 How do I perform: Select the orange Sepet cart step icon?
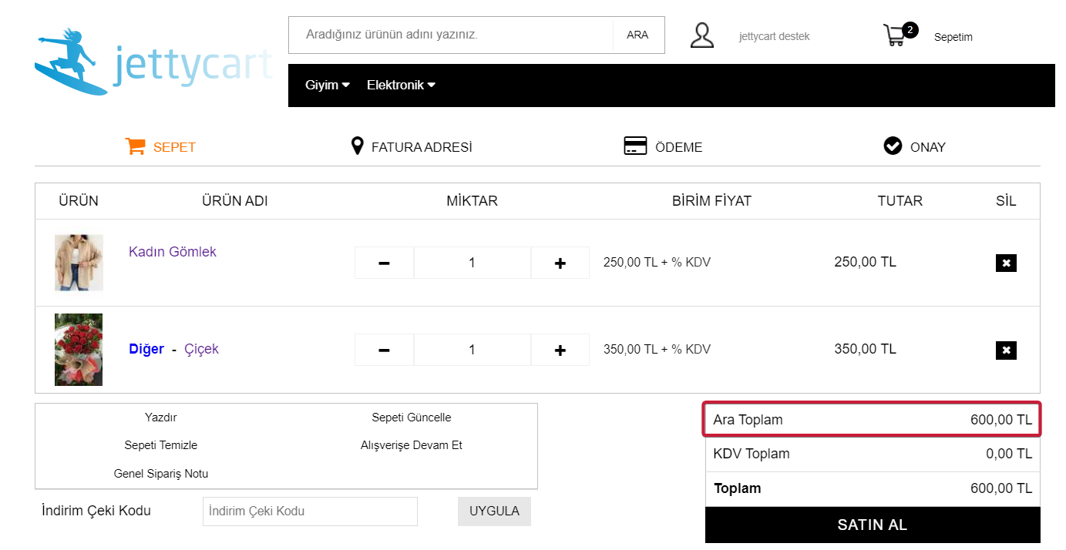(x=136, y=146)
